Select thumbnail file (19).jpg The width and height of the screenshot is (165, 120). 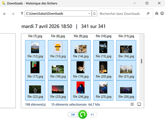pyautogui.click(x=81, y=70)
